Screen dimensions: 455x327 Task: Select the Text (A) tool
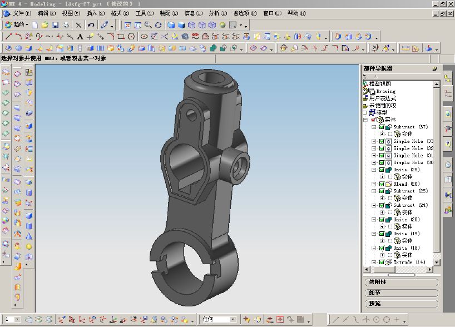(x=80, y=37)
